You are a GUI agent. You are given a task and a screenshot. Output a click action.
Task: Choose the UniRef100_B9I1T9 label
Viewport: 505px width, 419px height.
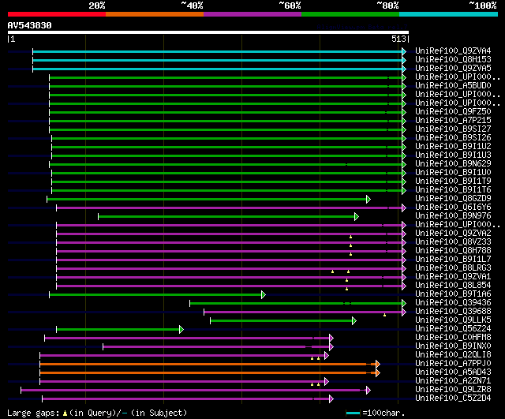click(453, 181)
